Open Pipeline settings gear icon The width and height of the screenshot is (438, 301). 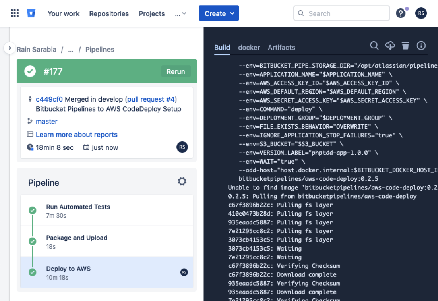(182, 181)
